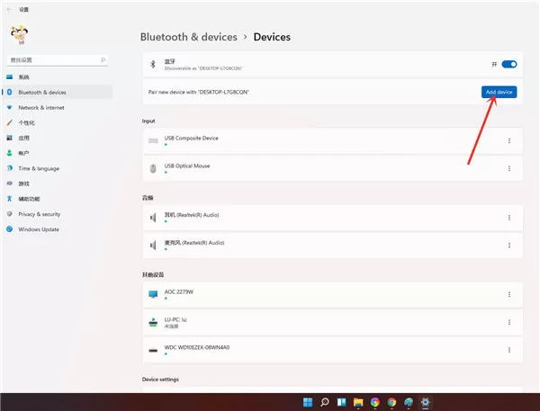Open File Explorer from the taskbar
This screenshot has width=540, height=411.
358,402
